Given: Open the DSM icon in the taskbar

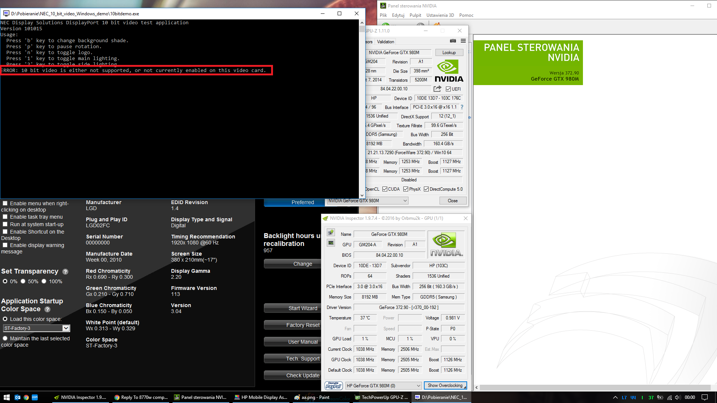Looking at the screenshot, I should click(35, 397).
